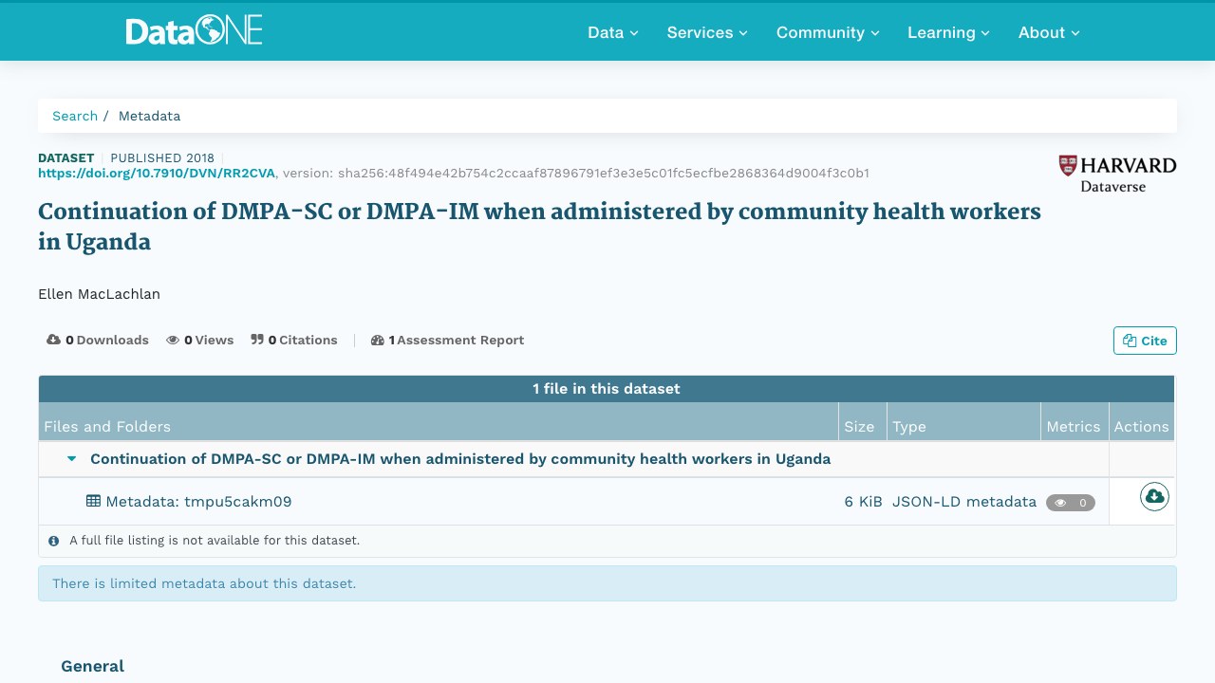Expand the About menu
Image resolution: width=1215 pixels, height=683 pixels.
pos(1049,32)
